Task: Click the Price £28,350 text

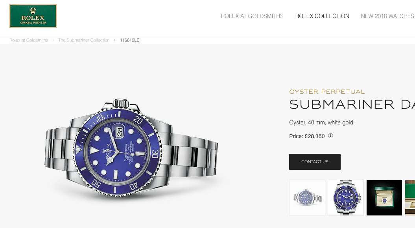Action: (x=307, y=136)
